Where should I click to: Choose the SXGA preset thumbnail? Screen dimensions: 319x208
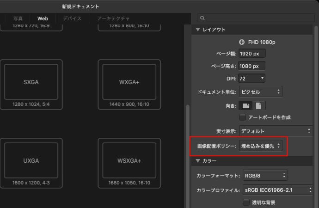[x=31, y=81]
